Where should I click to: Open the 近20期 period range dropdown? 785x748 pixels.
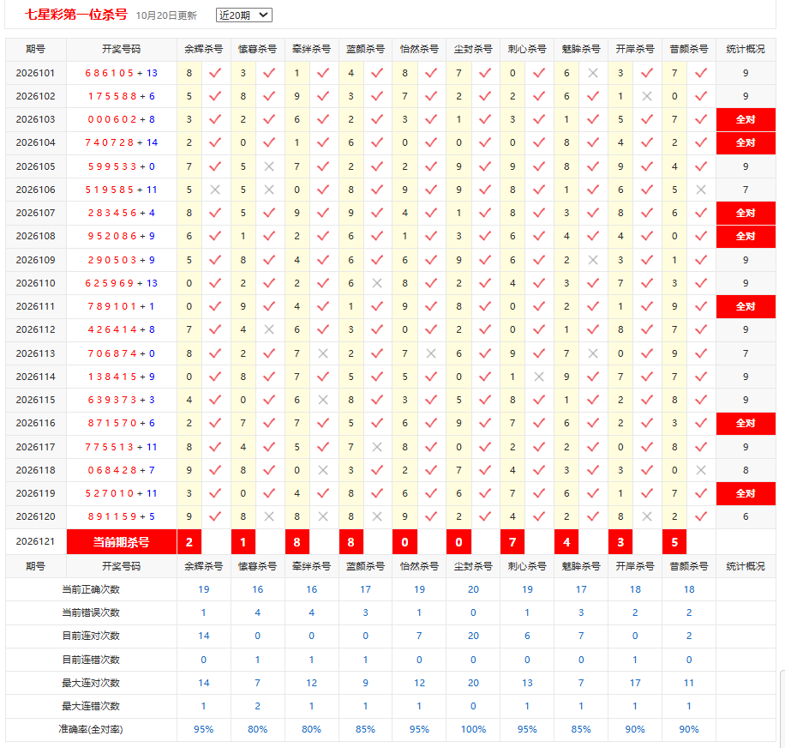pos(243,15)
